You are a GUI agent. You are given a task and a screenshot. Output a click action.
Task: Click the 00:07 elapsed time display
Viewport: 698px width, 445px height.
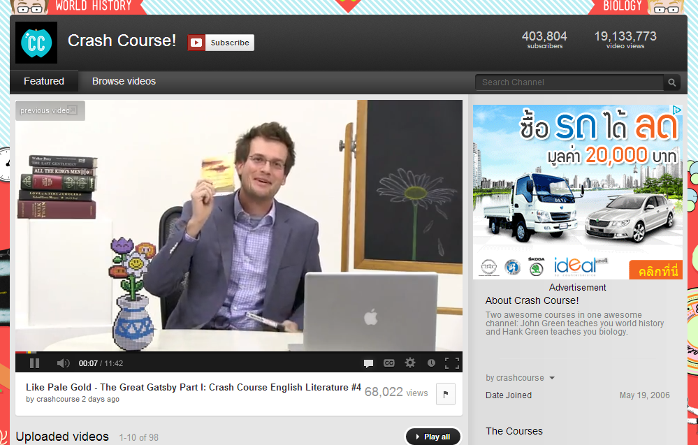pos(88,363)
